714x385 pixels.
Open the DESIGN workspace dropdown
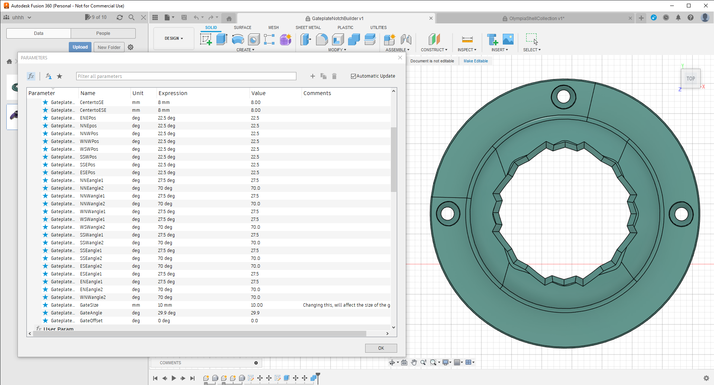pos(174,38)
